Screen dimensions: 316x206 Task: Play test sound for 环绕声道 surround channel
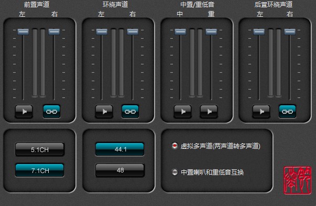(104, 111)
